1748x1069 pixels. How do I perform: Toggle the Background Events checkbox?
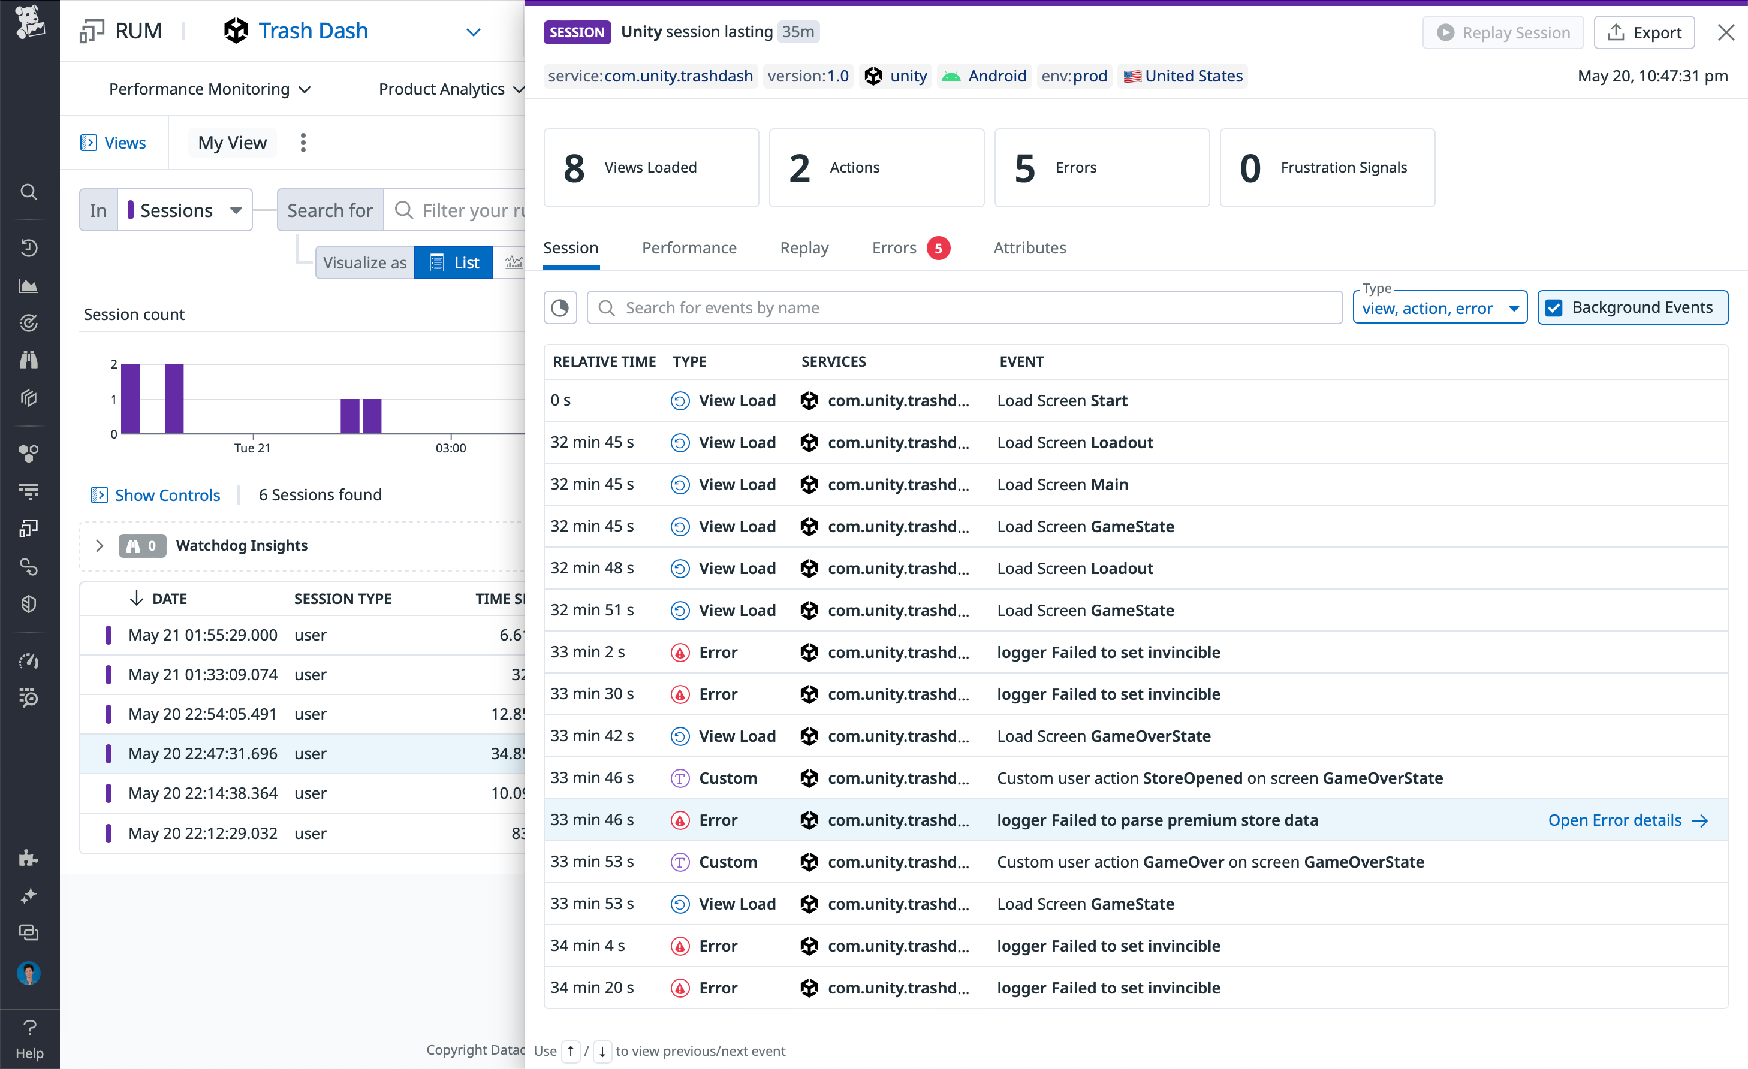pyautogui.click(x=1555, y=307)
